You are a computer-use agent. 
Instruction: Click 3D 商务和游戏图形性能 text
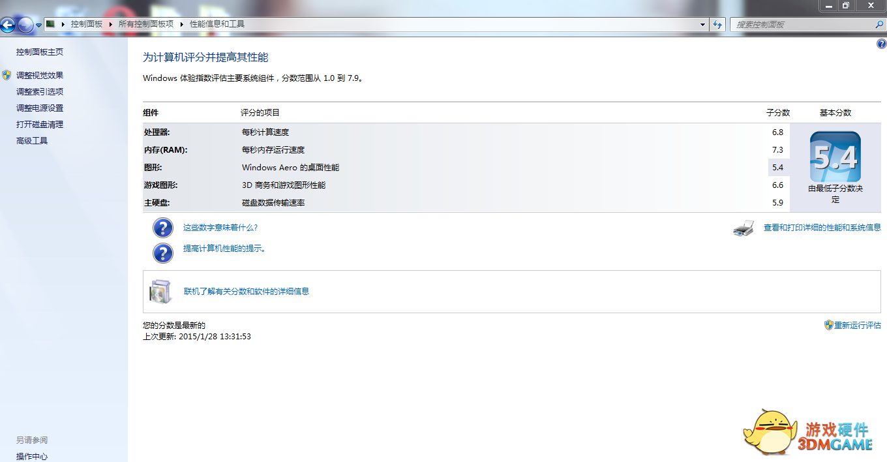point(284,185)
